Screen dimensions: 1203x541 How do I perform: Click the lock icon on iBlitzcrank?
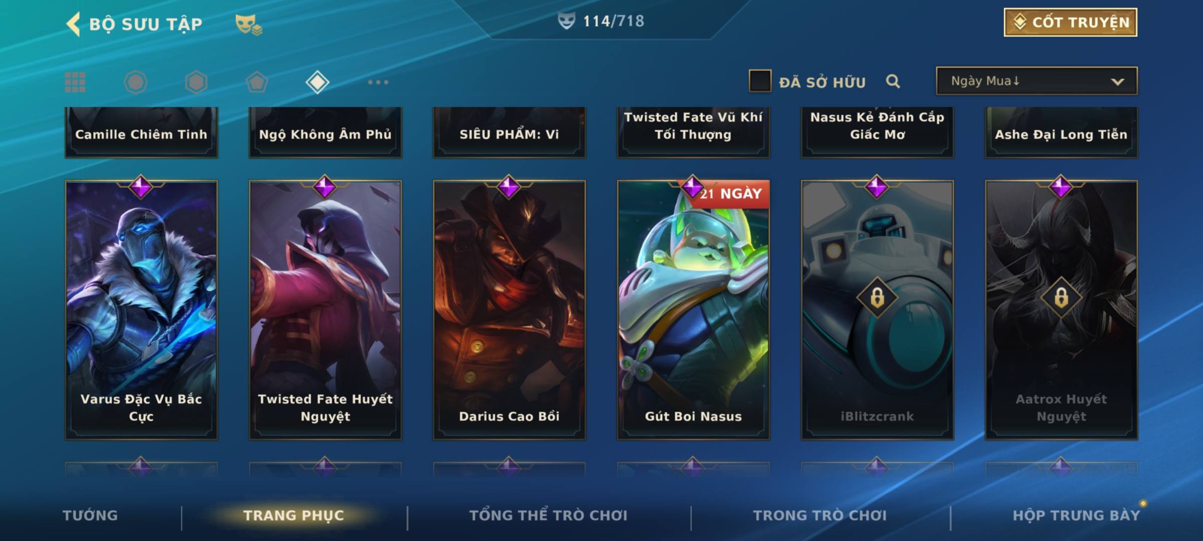(877, 298)
